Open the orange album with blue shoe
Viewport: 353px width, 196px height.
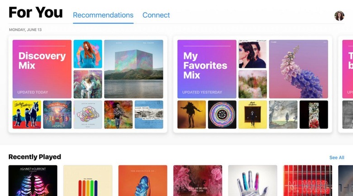click(143, 181)
